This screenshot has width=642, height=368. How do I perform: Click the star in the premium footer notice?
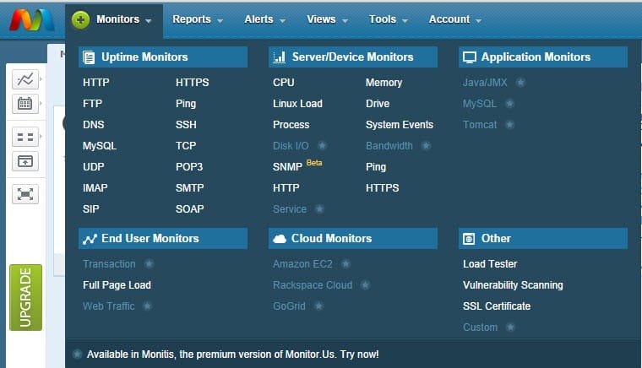click(77, 354)
